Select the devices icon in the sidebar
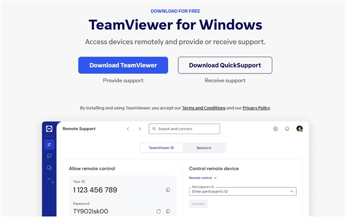The height and width of the screenshot is (220, 345). coord(49,156)
